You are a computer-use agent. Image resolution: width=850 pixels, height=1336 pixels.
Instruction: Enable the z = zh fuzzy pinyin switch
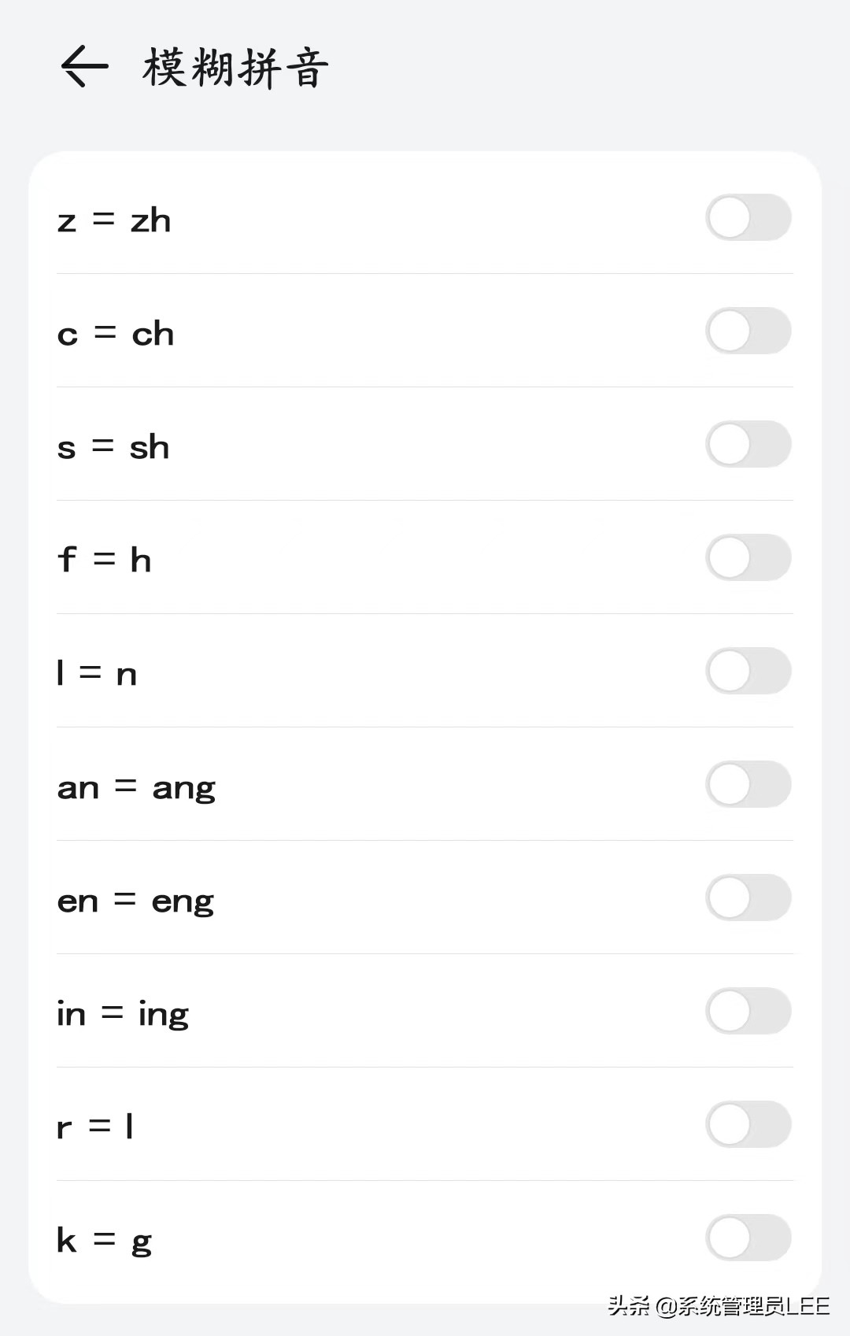pos(748,218)
